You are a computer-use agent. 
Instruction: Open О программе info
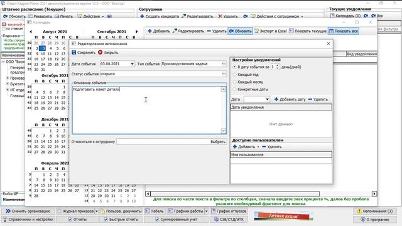(x=375, y=220)
